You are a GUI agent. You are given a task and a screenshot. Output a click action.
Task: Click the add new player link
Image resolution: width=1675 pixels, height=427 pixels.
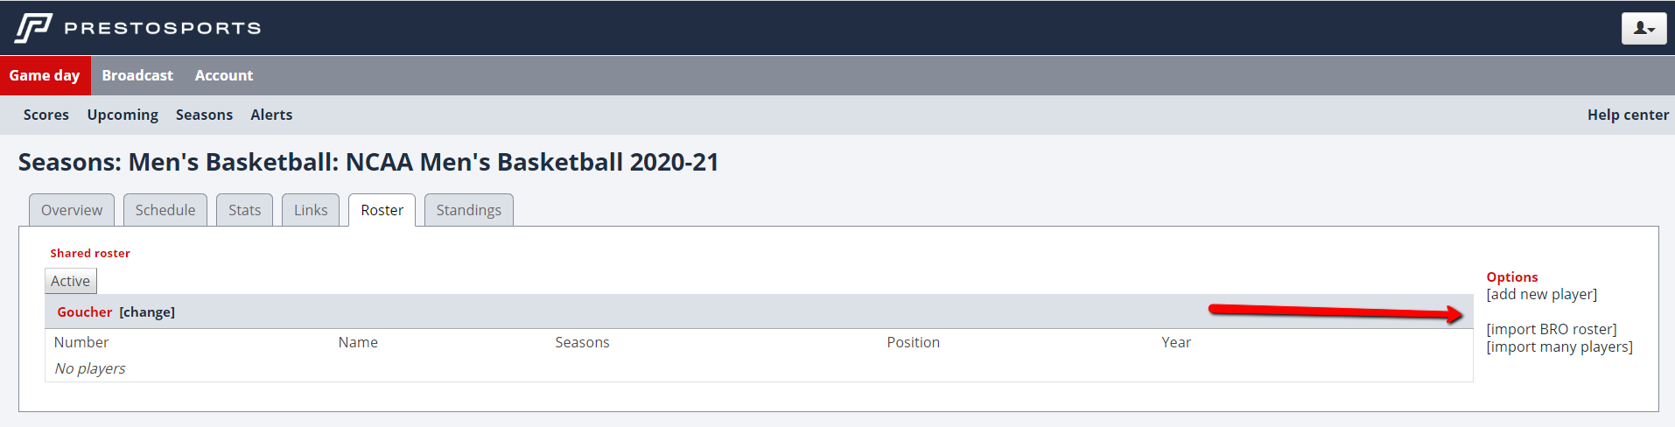click(1542, 294)
